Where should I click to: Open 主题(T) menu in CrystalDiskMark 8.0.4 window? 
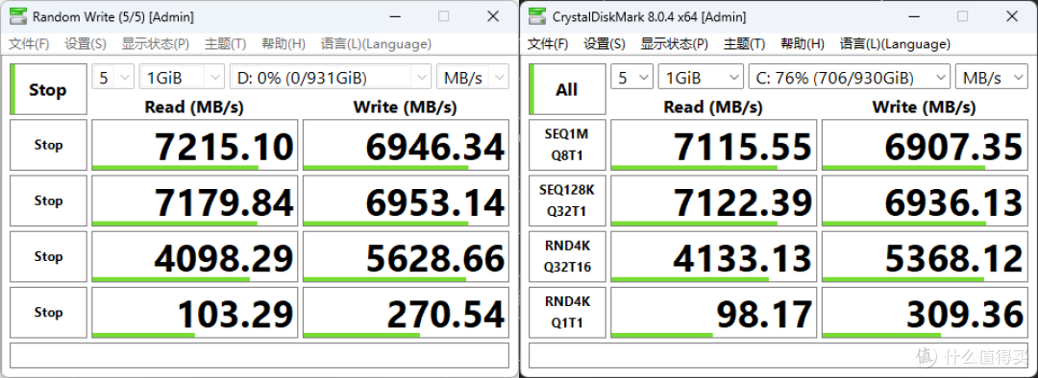744,43
